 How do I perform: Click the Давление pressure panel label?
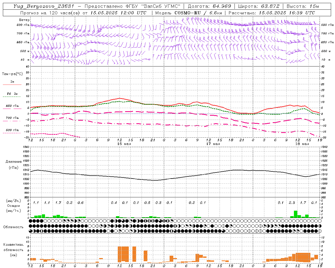pyautogui.click(x=14, y=162)
